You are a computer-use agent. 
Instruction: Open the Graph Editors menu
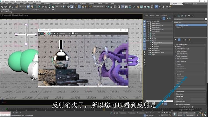(56, 4)
